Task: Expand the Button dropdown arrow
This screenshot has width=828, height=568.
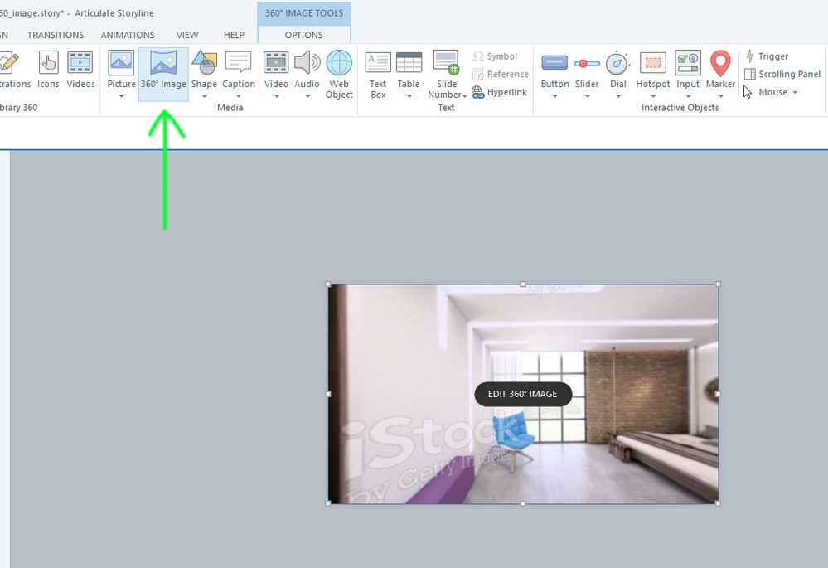Action: (554, 96)
